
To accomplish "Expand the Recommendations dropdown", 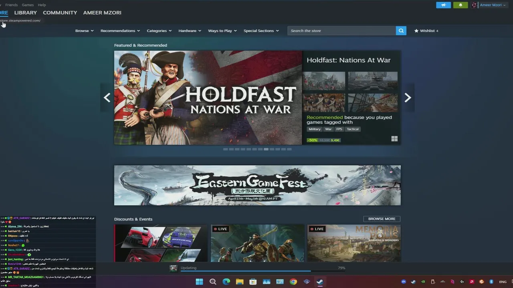I will point(120,31).
